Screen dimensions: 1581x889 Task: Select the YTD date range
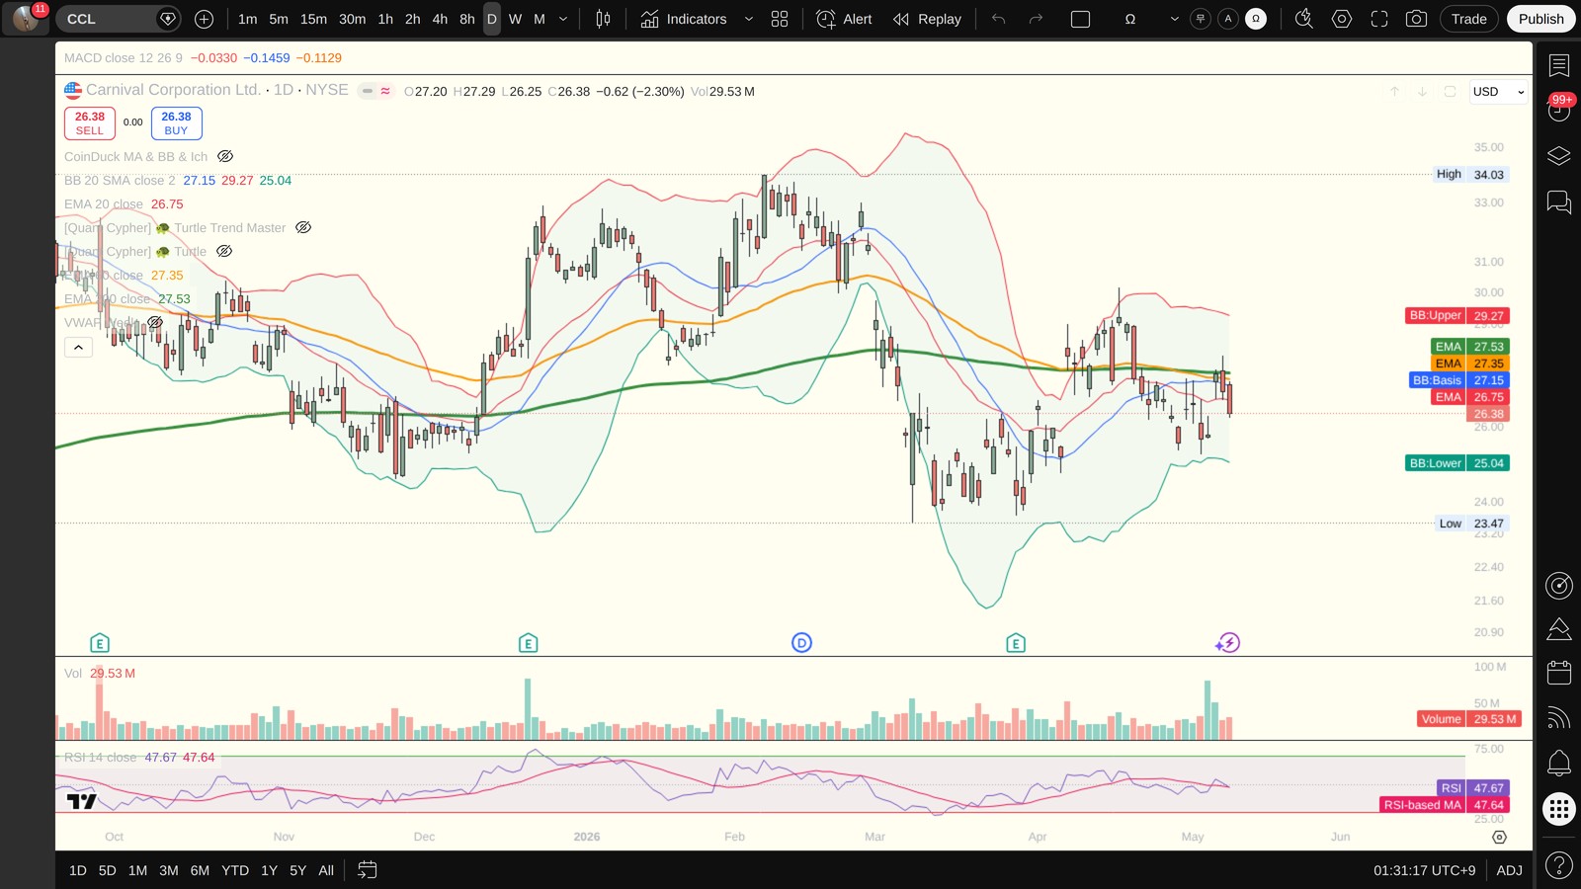235,870
